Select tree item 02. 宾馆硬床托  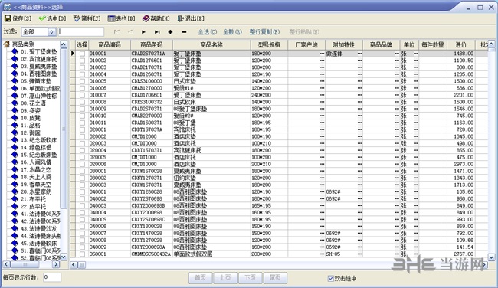[39, 59]
